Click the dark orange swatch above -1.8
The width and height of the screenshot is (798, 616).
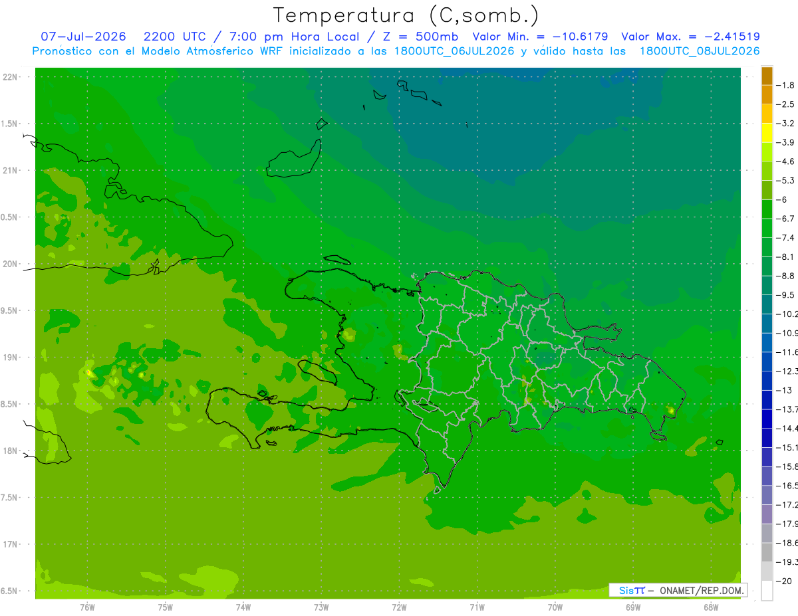[767, 76]
